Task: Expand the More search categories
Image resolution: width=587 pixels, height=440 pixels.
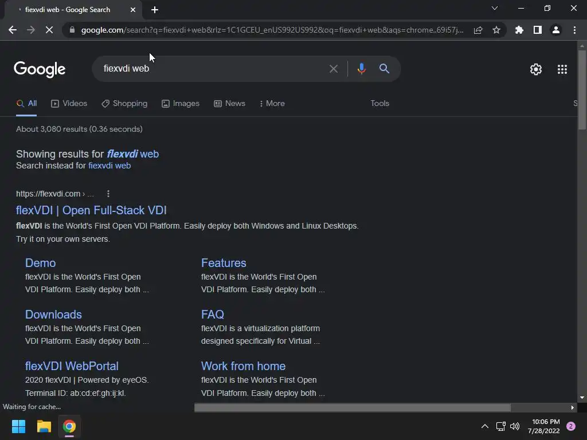Action: click(x=272, y=104)
